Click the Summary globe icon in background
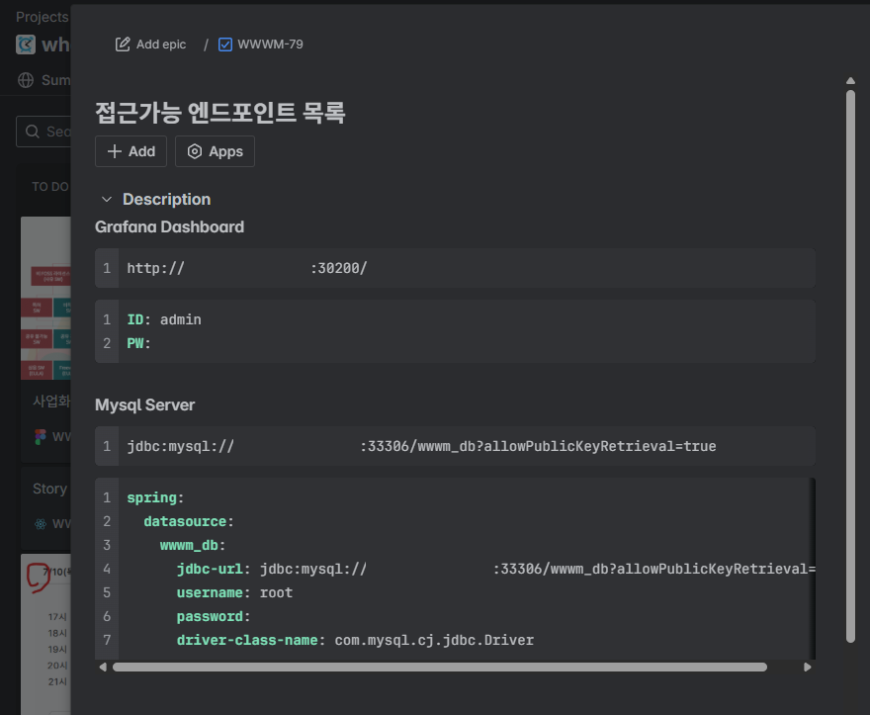The image size is (870, 715). coord(26,80)
